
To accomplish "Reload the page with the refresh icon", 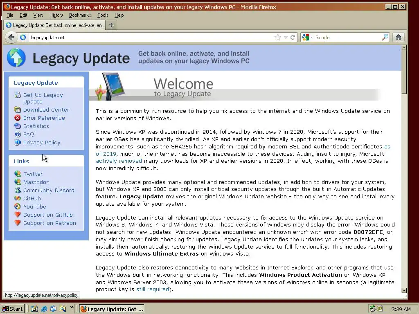I will point(293,37).
